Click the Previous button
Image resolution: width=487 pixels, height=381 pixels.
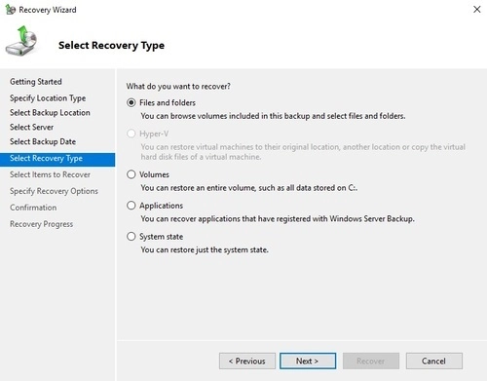(247, 361)
